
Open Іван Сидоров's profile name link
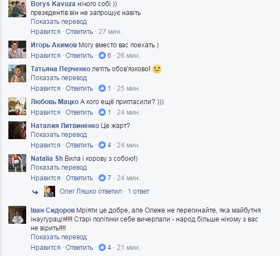(53, 210)
